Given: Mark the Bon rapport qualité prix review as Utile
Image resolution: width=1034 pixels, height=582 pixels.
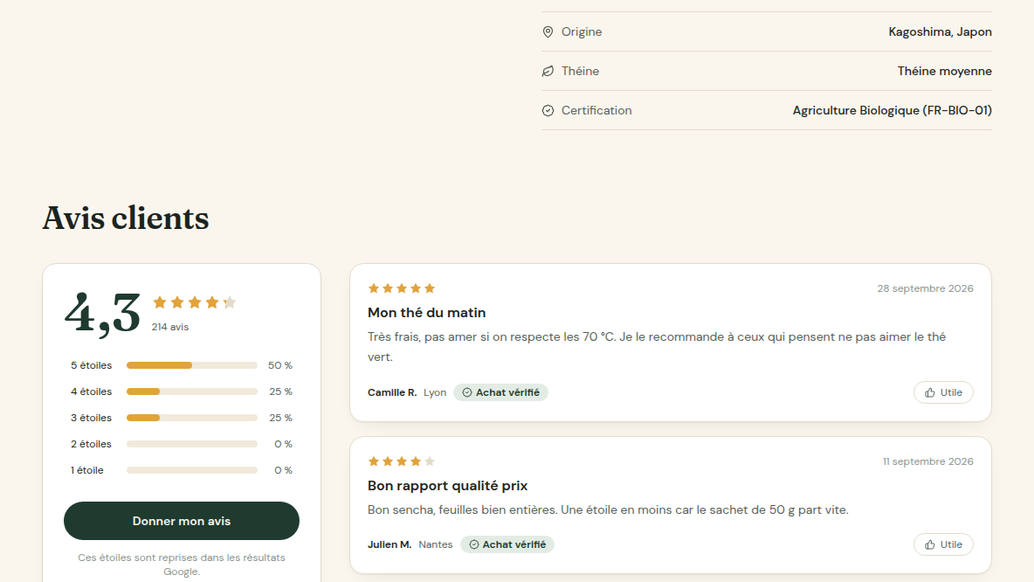Looking at the screenshot, I should point(943,544).
